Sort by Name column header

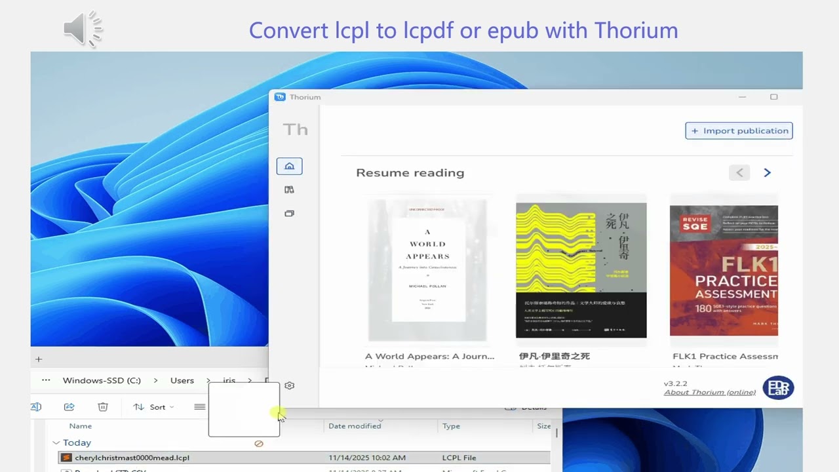click(x=81, y=426)
